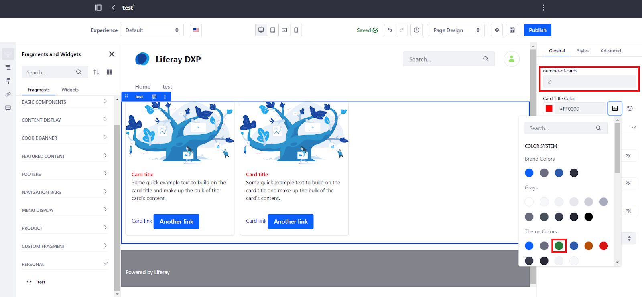Expand FOOTERS section

click(65, 174)
